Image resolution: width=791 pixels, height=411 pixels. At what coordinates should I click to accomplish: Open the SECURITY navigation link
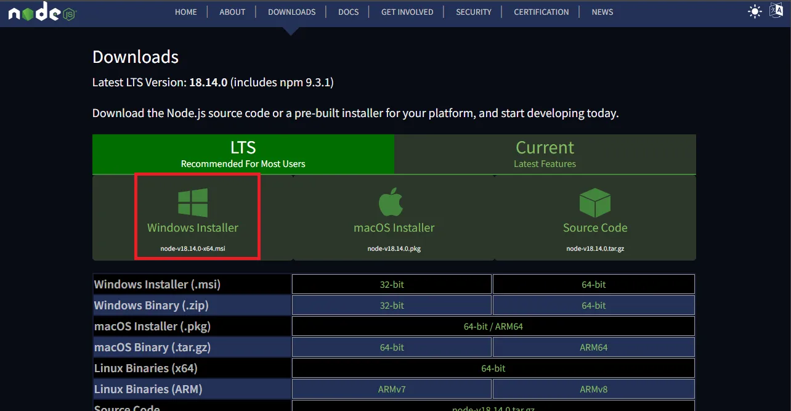474,12
